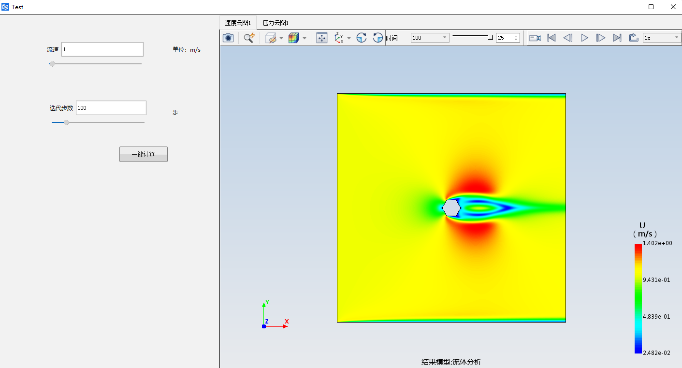
Task: Click the 迭代步数 input field
Action: (x=111, y=108)
